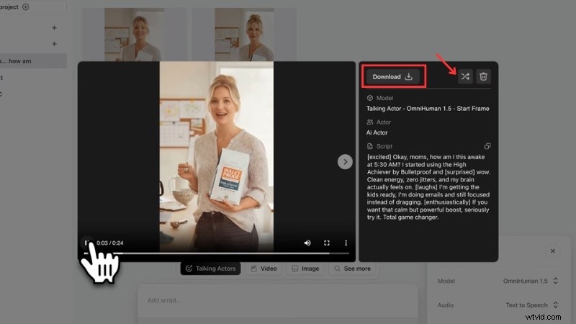The image size is (576, 324).
Task: Seek on the video progress bar
Action: coord(217,253)
